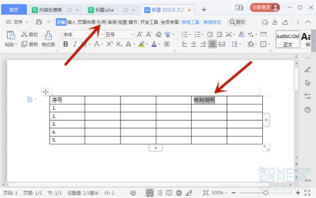Viewport: 316px width, 198px height.
Task: Switch to the 标题.xlsx document tab
Action: (104, 10)
